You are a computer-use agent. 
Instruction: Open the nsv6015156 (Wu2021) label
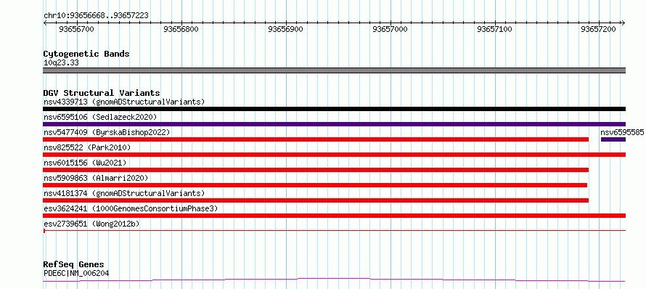click(x=85, y=163)
